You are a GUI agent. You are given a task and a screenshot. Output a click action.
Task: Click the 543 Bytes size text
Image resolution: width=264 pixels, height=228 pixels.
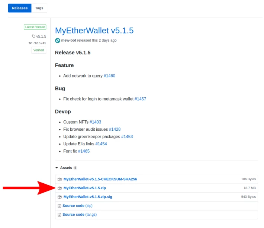coord(248,197)
